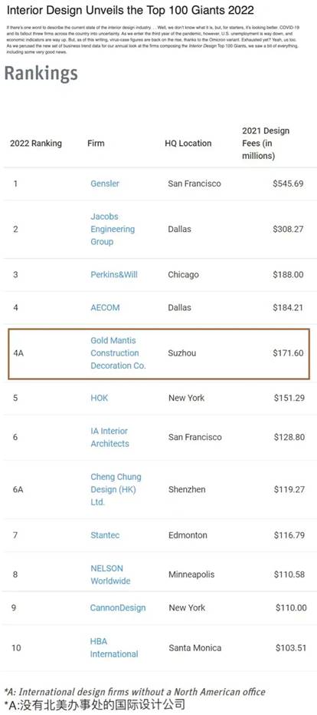Open the IA Interior Architects link
The image size is (317, 715).
tap(109, 437)
